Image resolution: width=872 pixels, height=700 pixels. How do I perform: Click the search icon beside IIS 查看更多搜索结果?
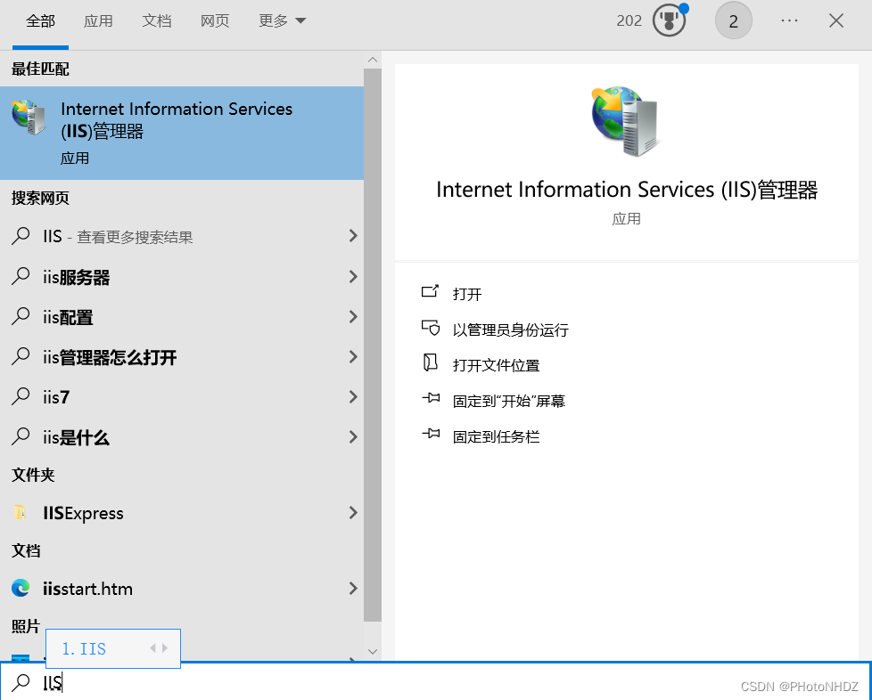point(21,235)
